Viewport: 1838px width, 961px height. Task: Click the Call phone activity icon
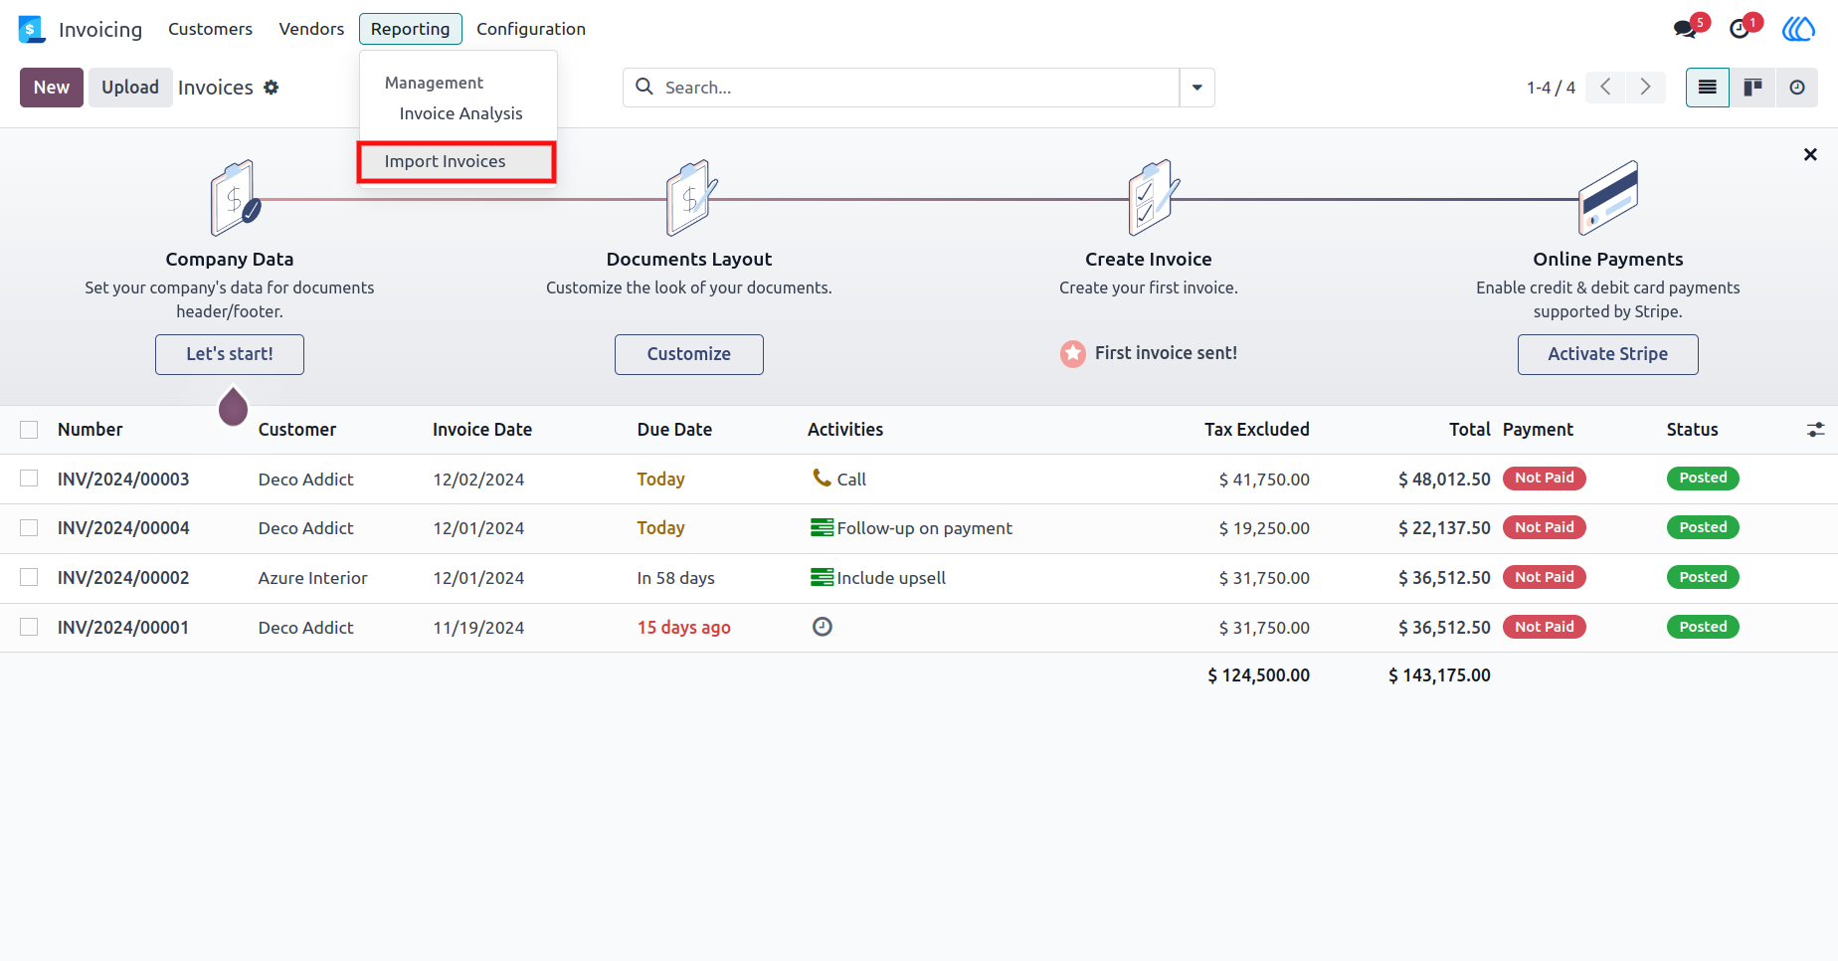822,479
